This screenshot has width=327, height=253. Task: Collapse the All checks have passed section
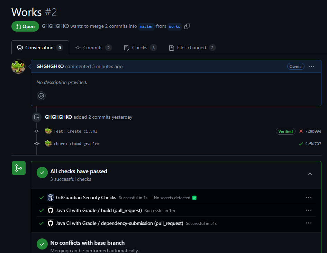click(310, 174)
